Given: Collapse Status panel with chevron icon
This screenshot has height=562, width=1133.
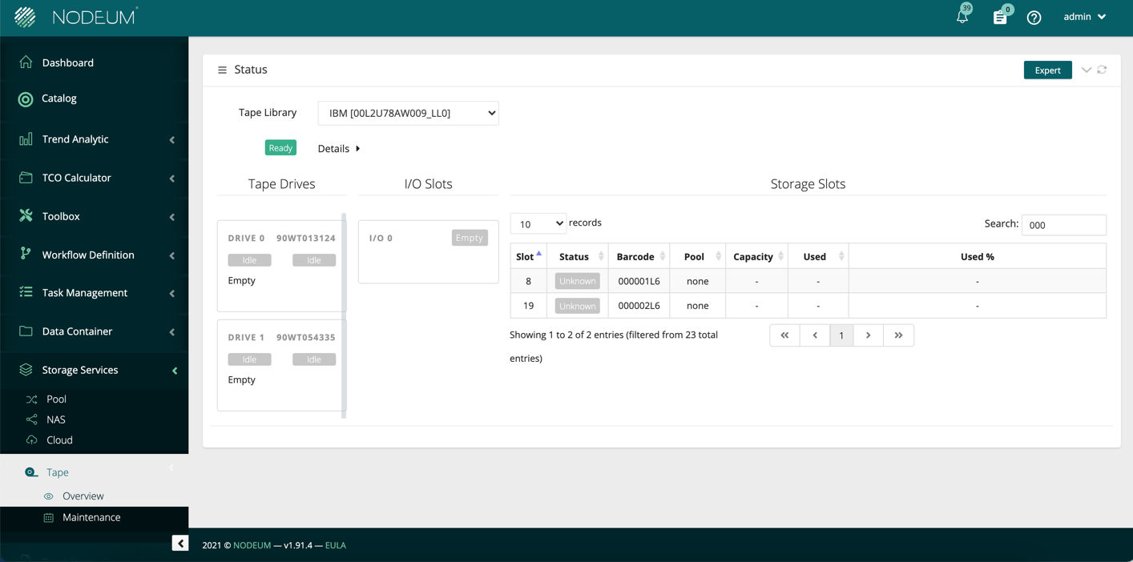Looking at the screenshot, I should (1086, 70).
